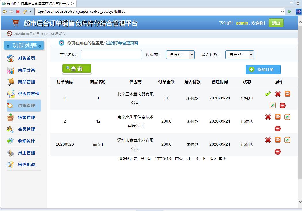Viewport: 302px width, 211px height.
Task: Open the 供应商 supplier dropdown
Action: 180,54
